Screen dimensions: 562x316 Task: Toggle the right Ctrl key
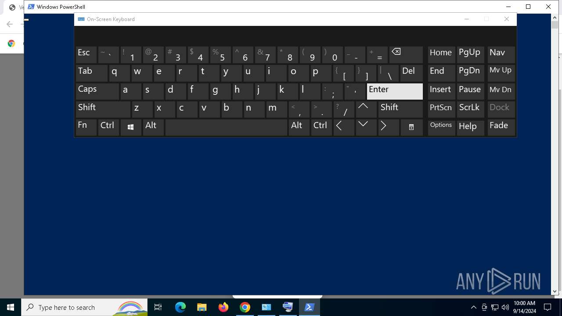click(321, 127)
